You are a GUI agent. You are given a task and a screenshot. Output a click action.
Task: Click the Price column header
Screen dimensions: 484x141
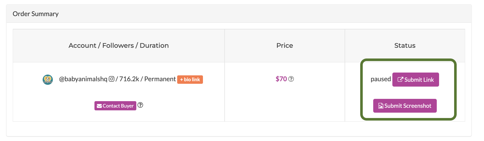[x=285, y=45]
